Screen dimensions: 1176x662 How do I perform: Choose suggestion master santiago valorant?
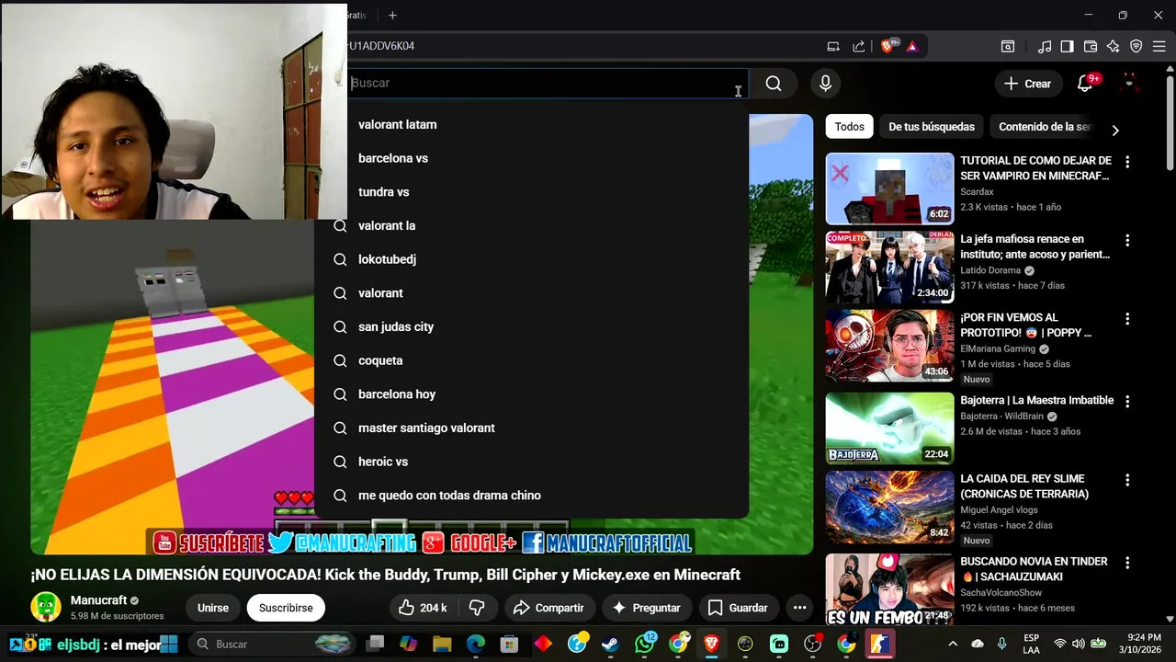(x=531, y=428)
